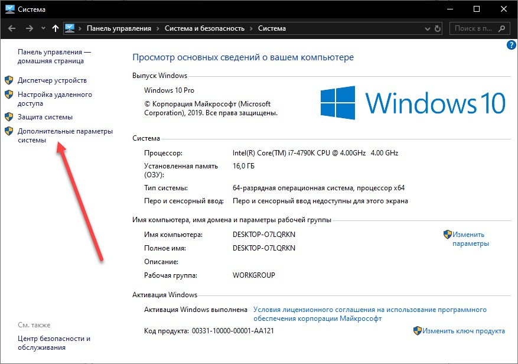Click the Система window title bar icon
Image resolution: width=518 pixels, height=364 pixels.
pos(10,9)
